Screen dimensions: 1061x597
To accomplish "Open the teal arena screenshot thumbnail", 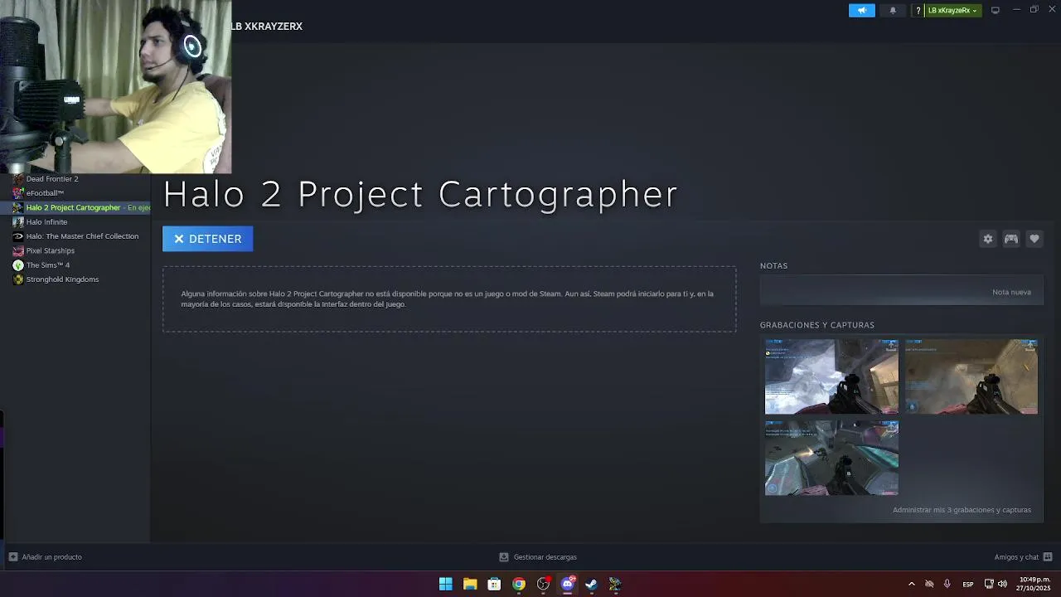I will pyautogui.click(x=831, y=458).
